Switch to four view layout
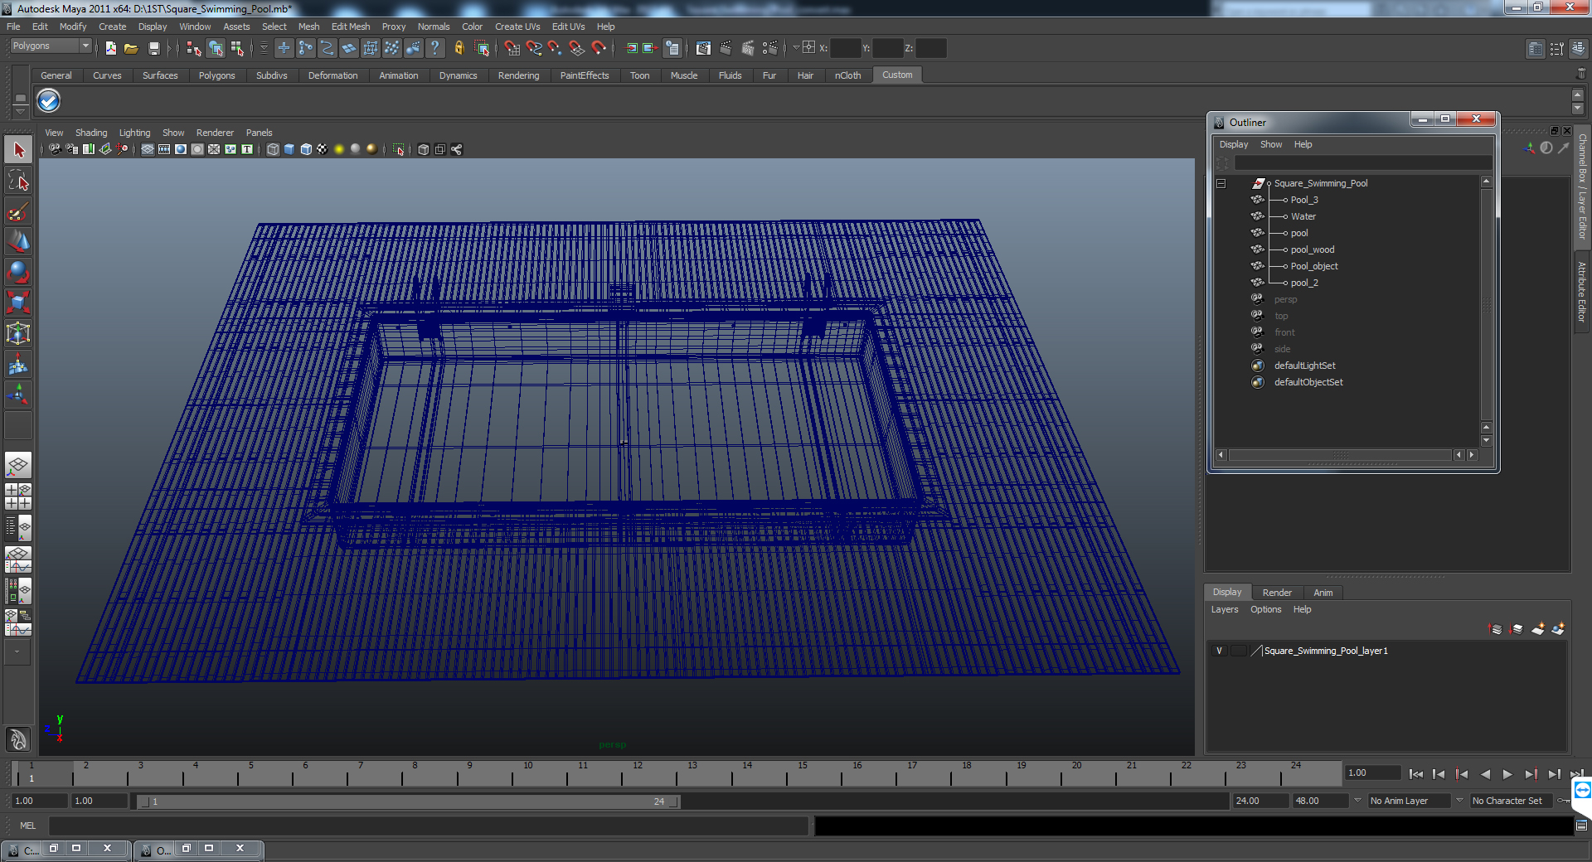 click(18, 496)
